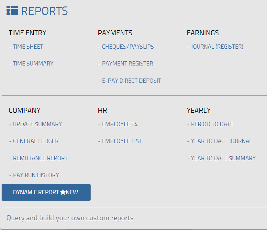The width and height of the screenshot is (267, 230).
Task: Open the Time Sheet report
Action: click(28, 46)
